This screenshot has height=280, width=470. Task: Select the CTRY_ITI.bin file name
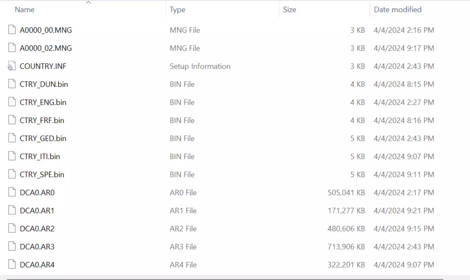coord(40,157)
